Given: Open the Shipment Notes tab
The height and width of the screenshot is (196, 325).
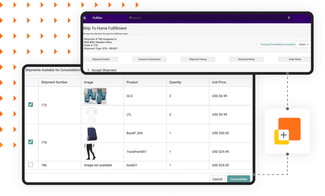Looking at the screenshot, I should (246, 59).
